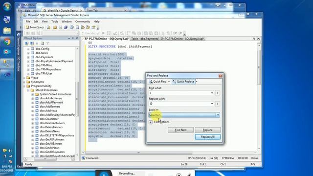Switch to SQLQuery2.sql tab
Image resolution: width=313 pixels, height=176 pixels.
pos(182,39)
